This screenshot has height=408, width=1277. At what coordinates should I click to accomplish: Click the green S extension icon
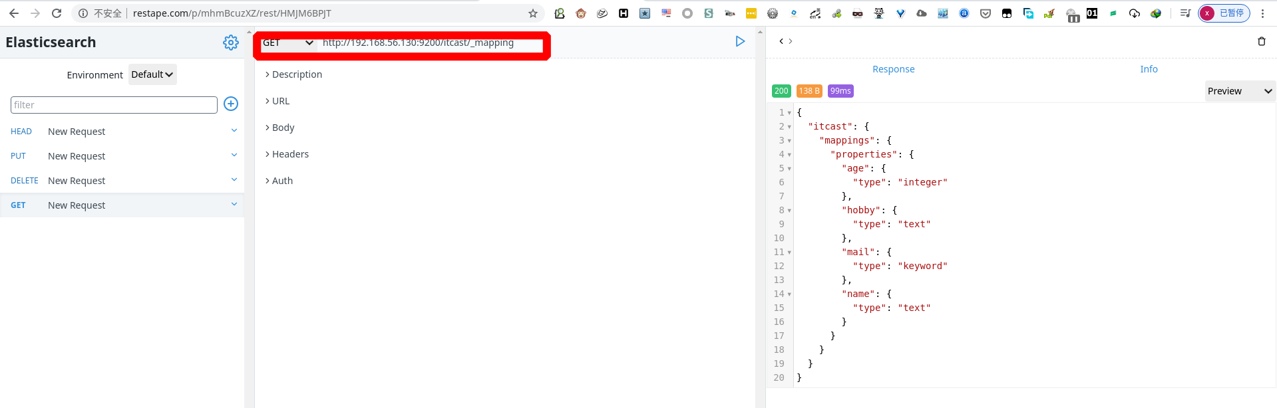[709, 13]
